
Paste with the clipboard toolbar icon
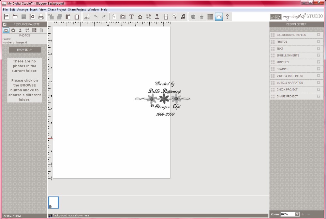click(x=68, y=17)
